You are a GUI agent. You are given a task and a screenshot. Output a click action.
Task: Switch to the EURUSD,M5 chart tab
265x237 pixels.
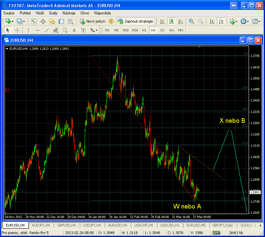196,225
